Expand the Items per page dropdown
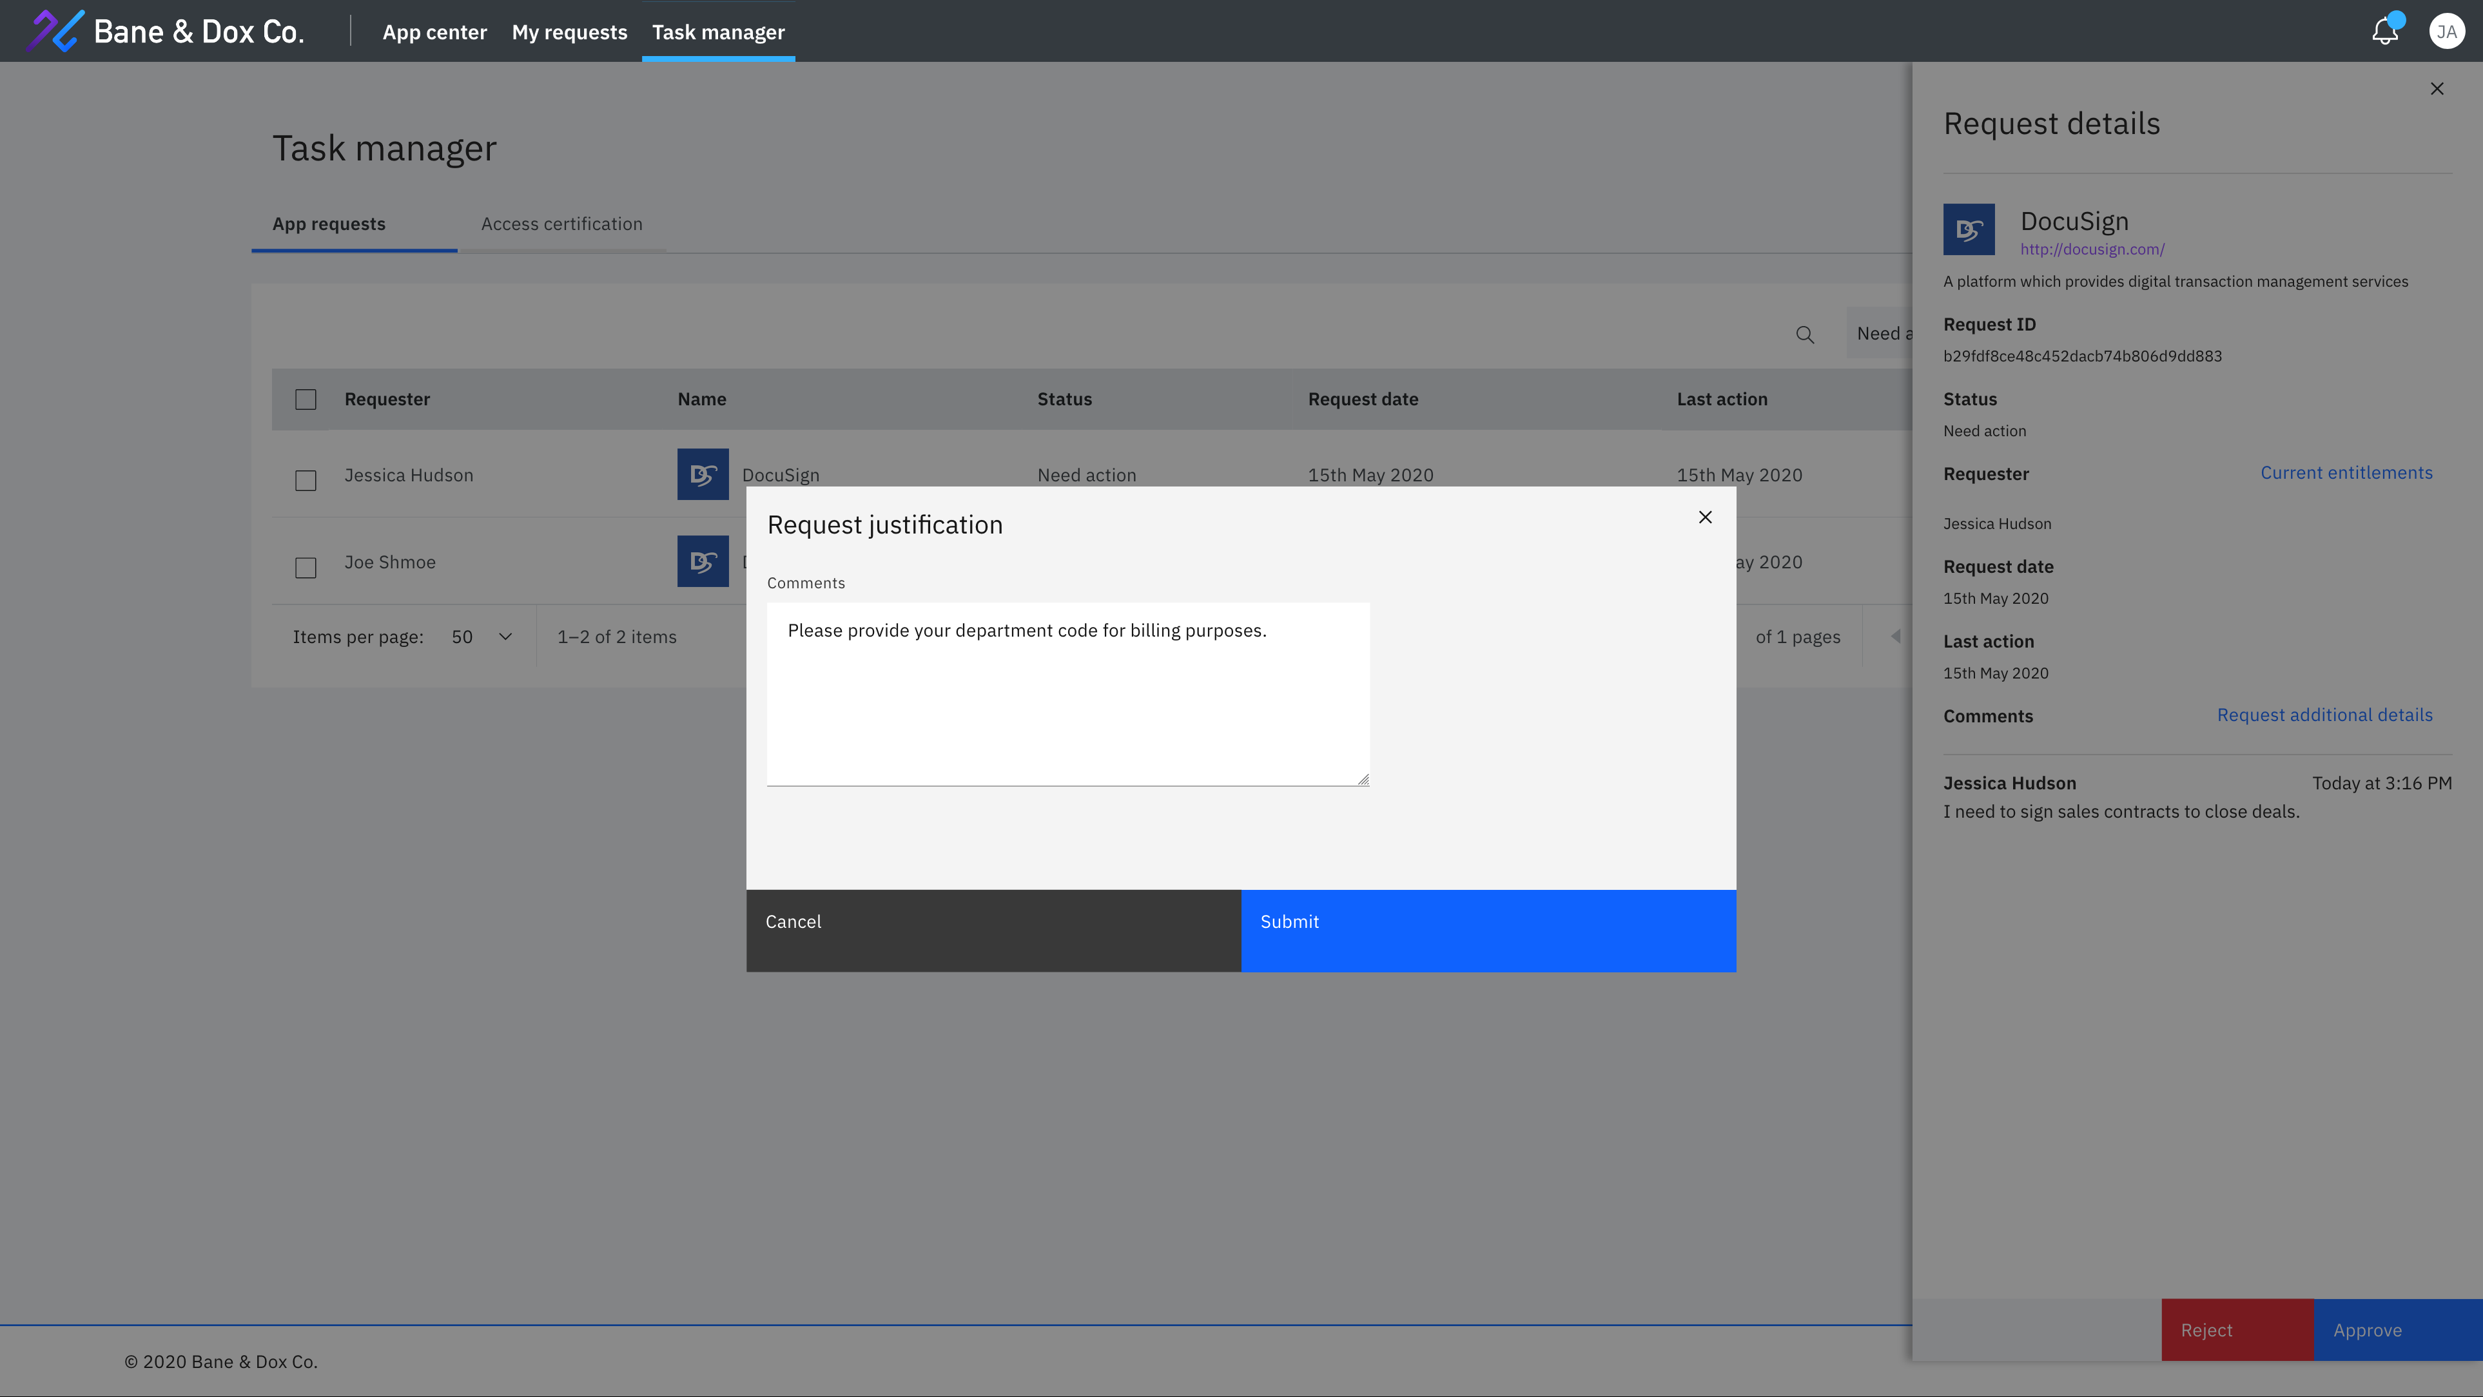Screen dimensions: 2483x1397 coord(481,637)
